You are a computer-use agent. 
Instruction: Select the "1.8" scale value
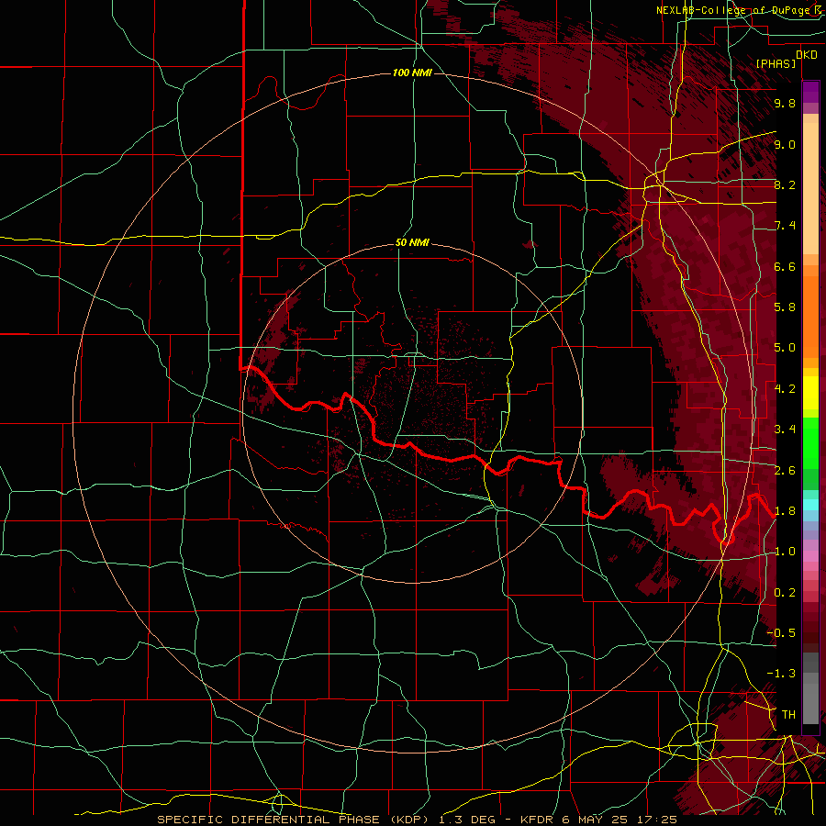click(x=785, y=511)
